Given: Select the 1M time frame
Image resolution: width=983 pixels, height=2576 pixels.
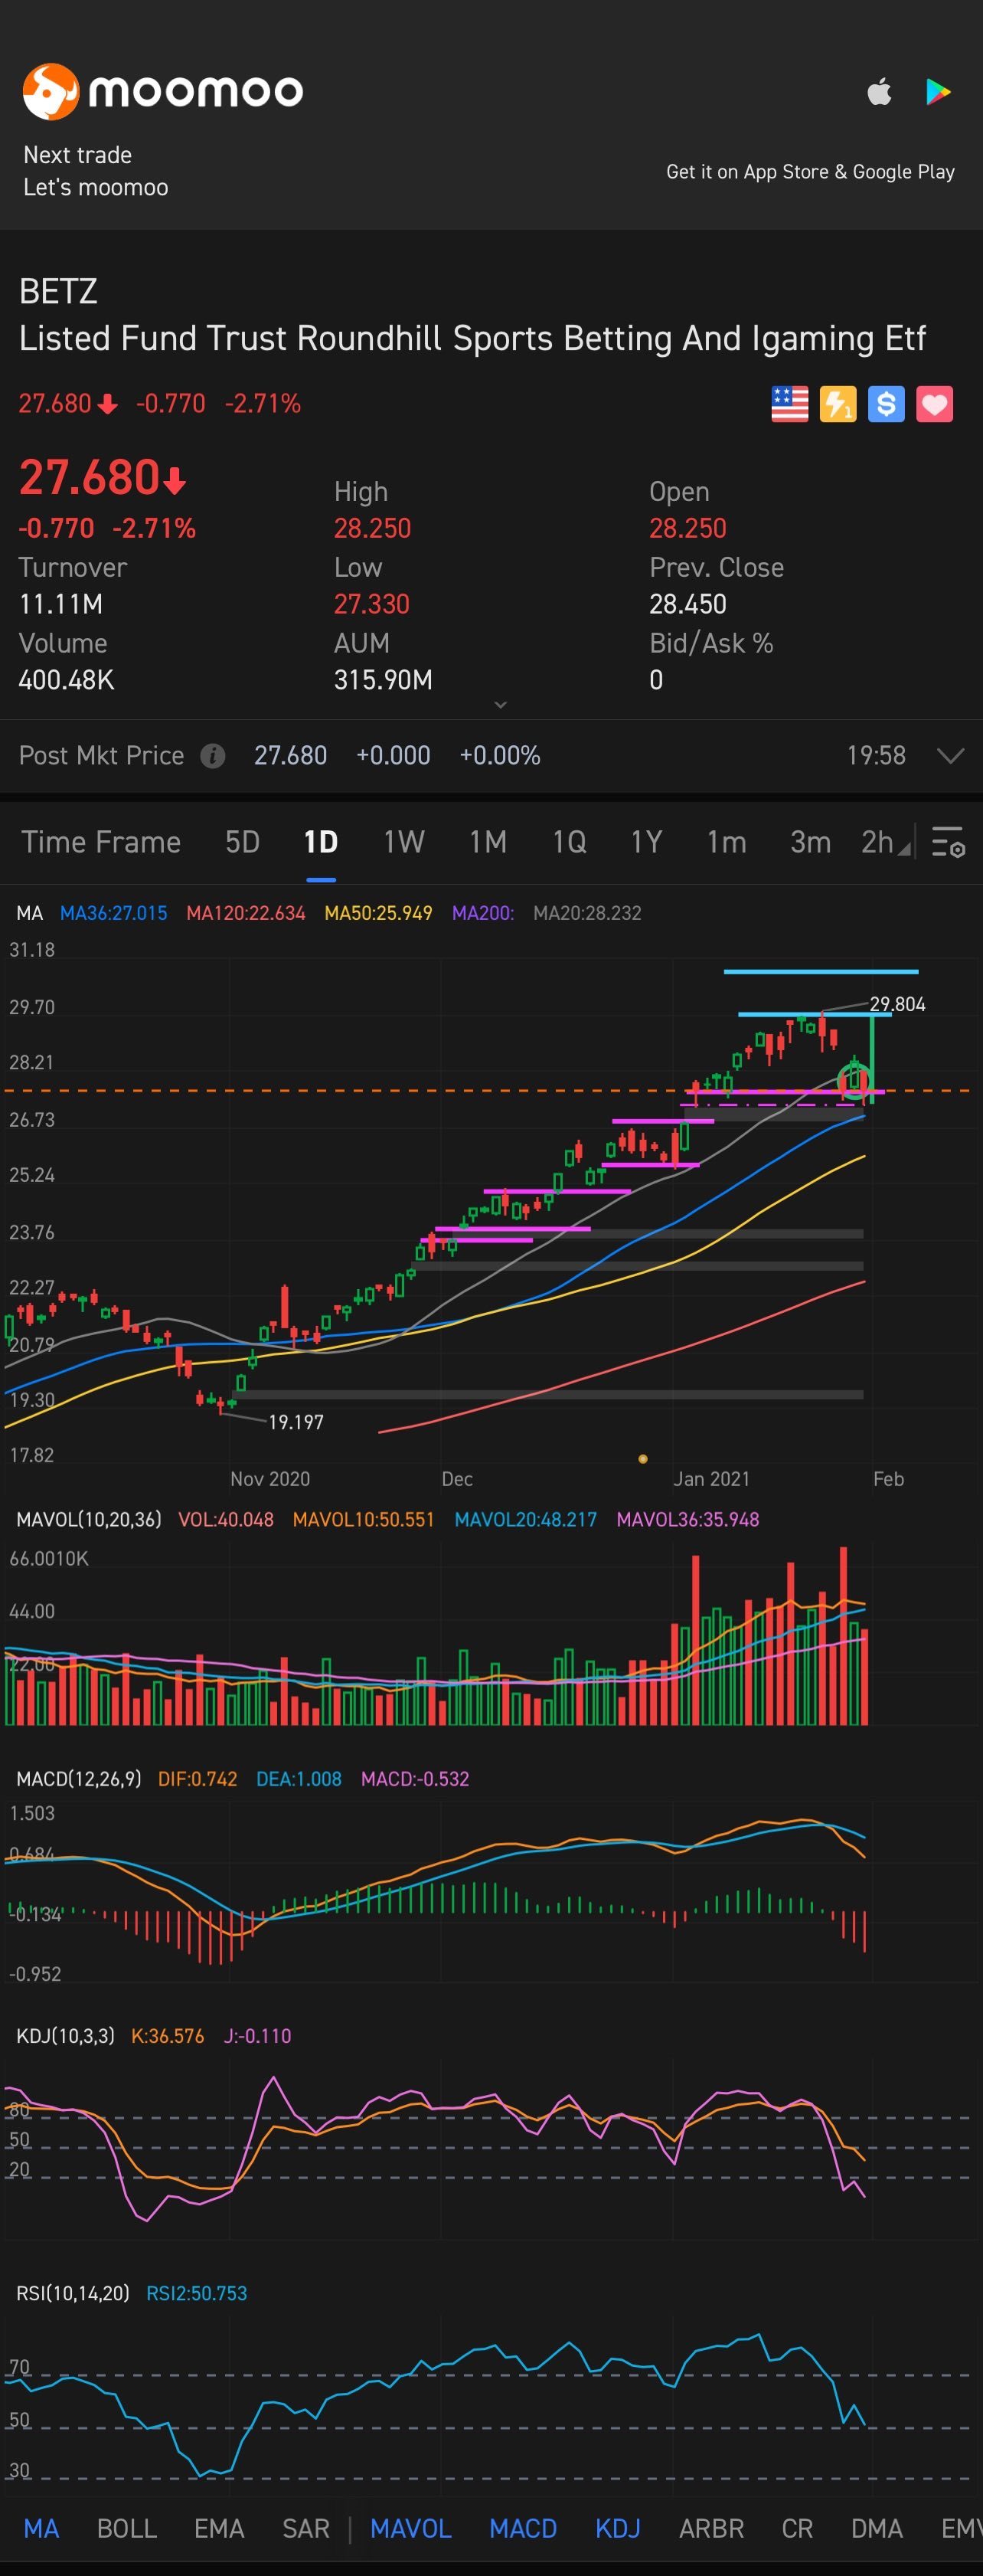Looking at the screenshot, I should coord(488,842).
